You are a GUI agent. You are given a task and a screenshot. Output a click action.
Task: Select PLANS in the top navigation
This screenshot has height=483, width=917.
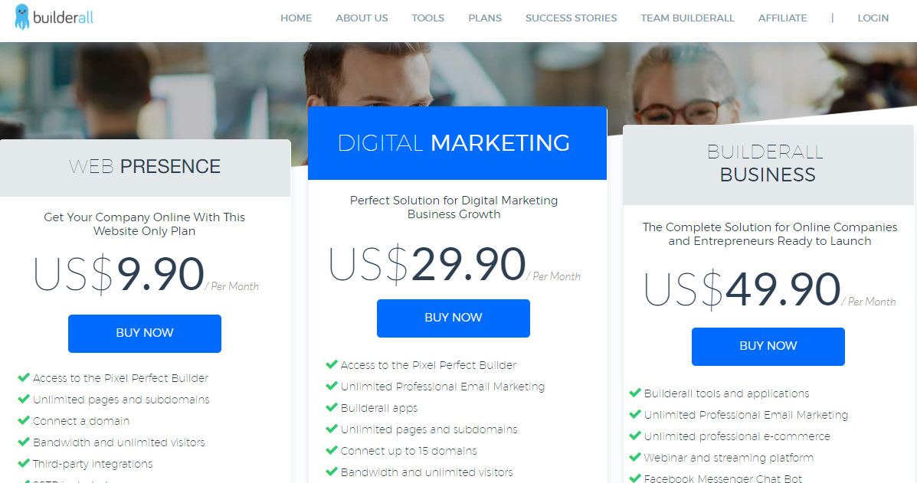tap(485, 18)
